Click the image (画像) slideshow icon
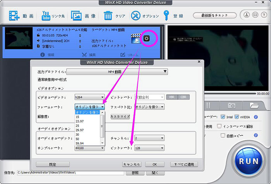The image size is (271, 184). [76, 16]
